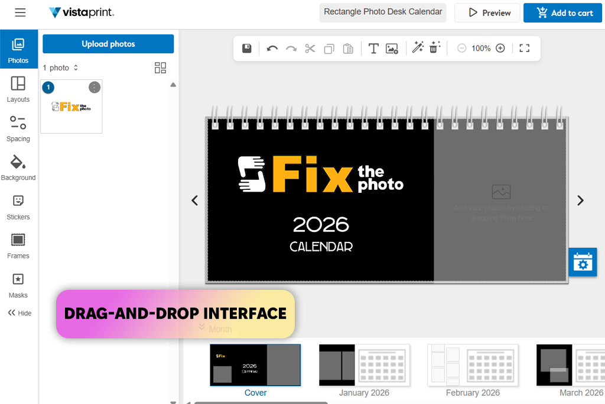Go to next calendar page
The width and height of the screenshot is (605, 404).
(580, 201)
